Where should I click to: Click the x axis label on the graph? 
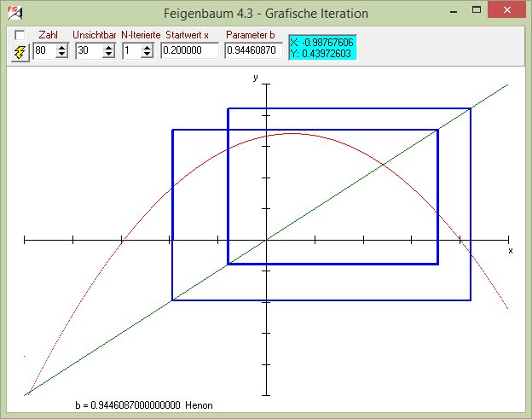click(x=511, y=251)
